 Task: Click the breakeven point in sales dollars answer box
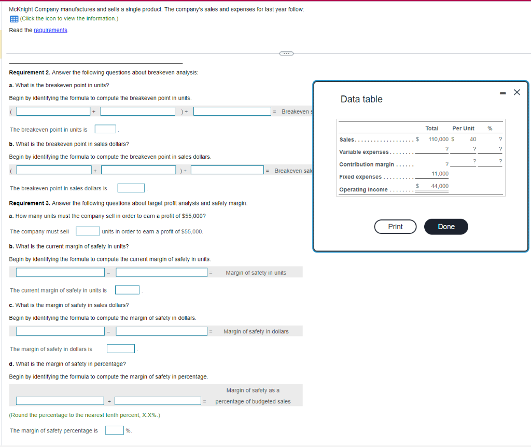tap(131, 188)
